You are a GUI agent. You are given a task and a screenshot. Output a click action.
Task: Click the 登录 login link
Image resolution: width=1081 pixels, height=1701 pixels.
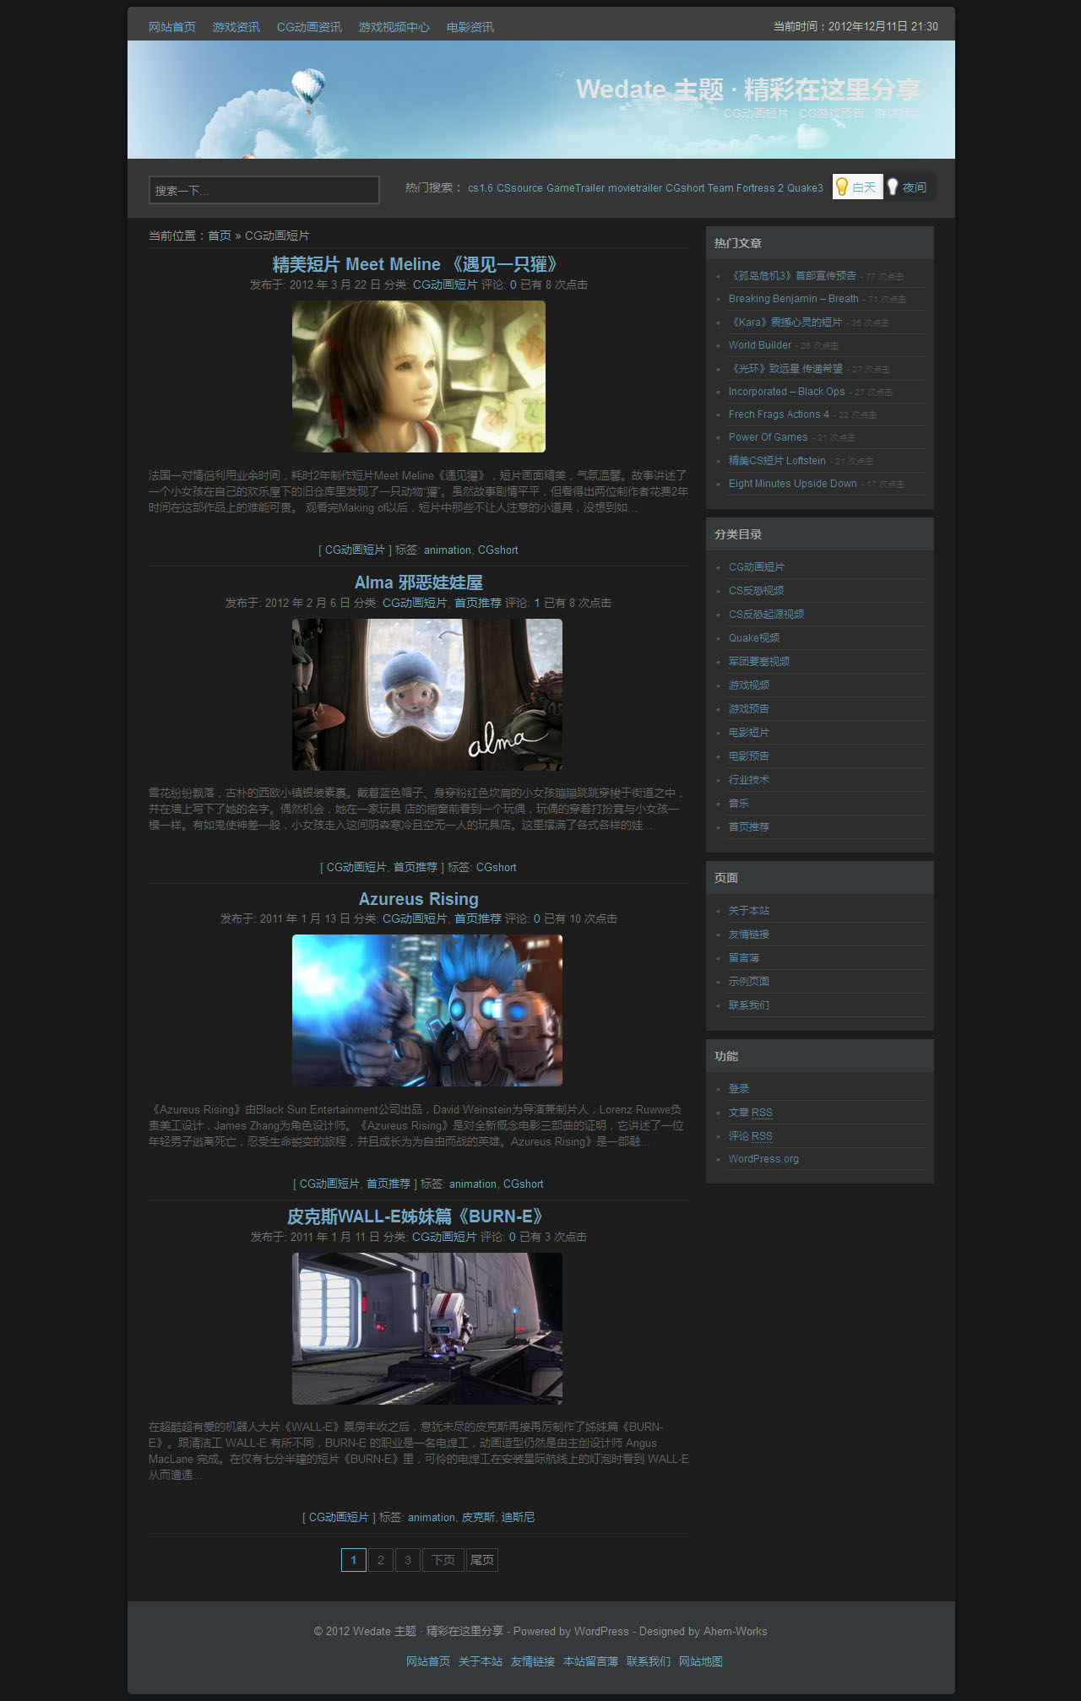pyautogui.click(x=739, y=1089)
